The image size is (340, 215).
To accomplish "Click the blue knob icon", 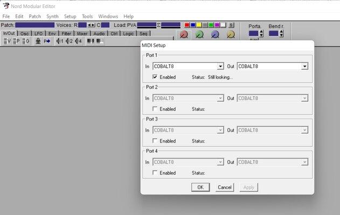I will click(215, 34).
